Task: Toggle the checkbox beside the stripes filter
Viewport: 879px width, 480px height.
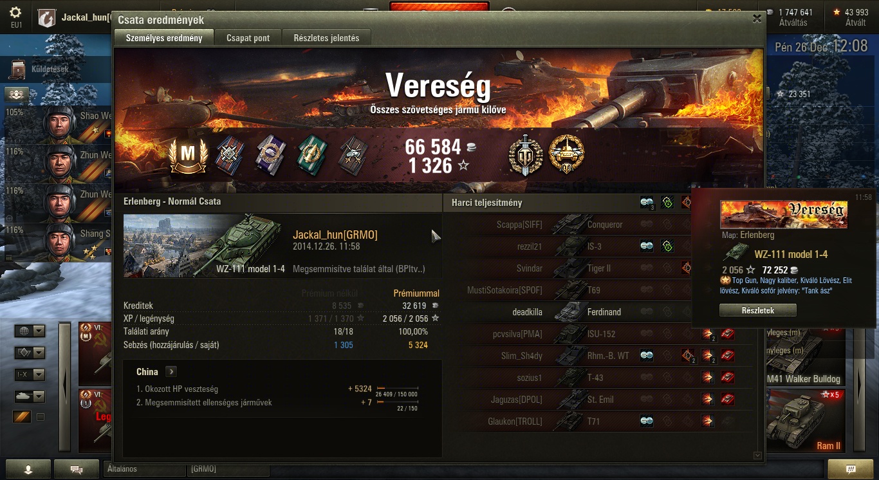Action: click(41, 417)
